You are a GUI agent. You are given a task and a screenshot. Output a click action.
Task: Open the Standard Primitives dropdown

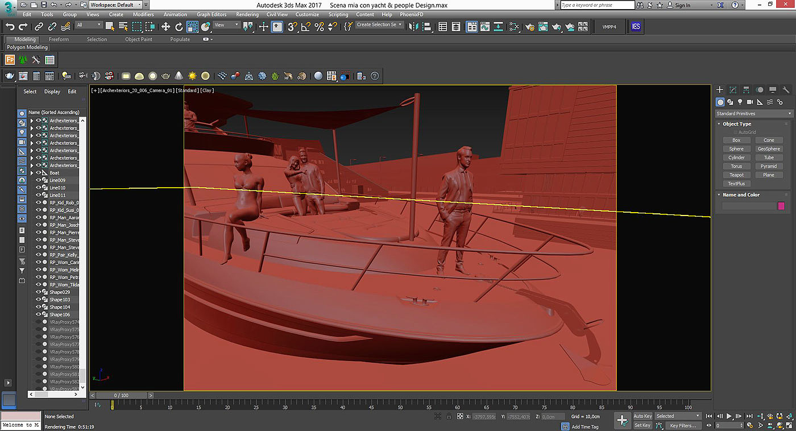pyautogui.click(x=753, y=114)
